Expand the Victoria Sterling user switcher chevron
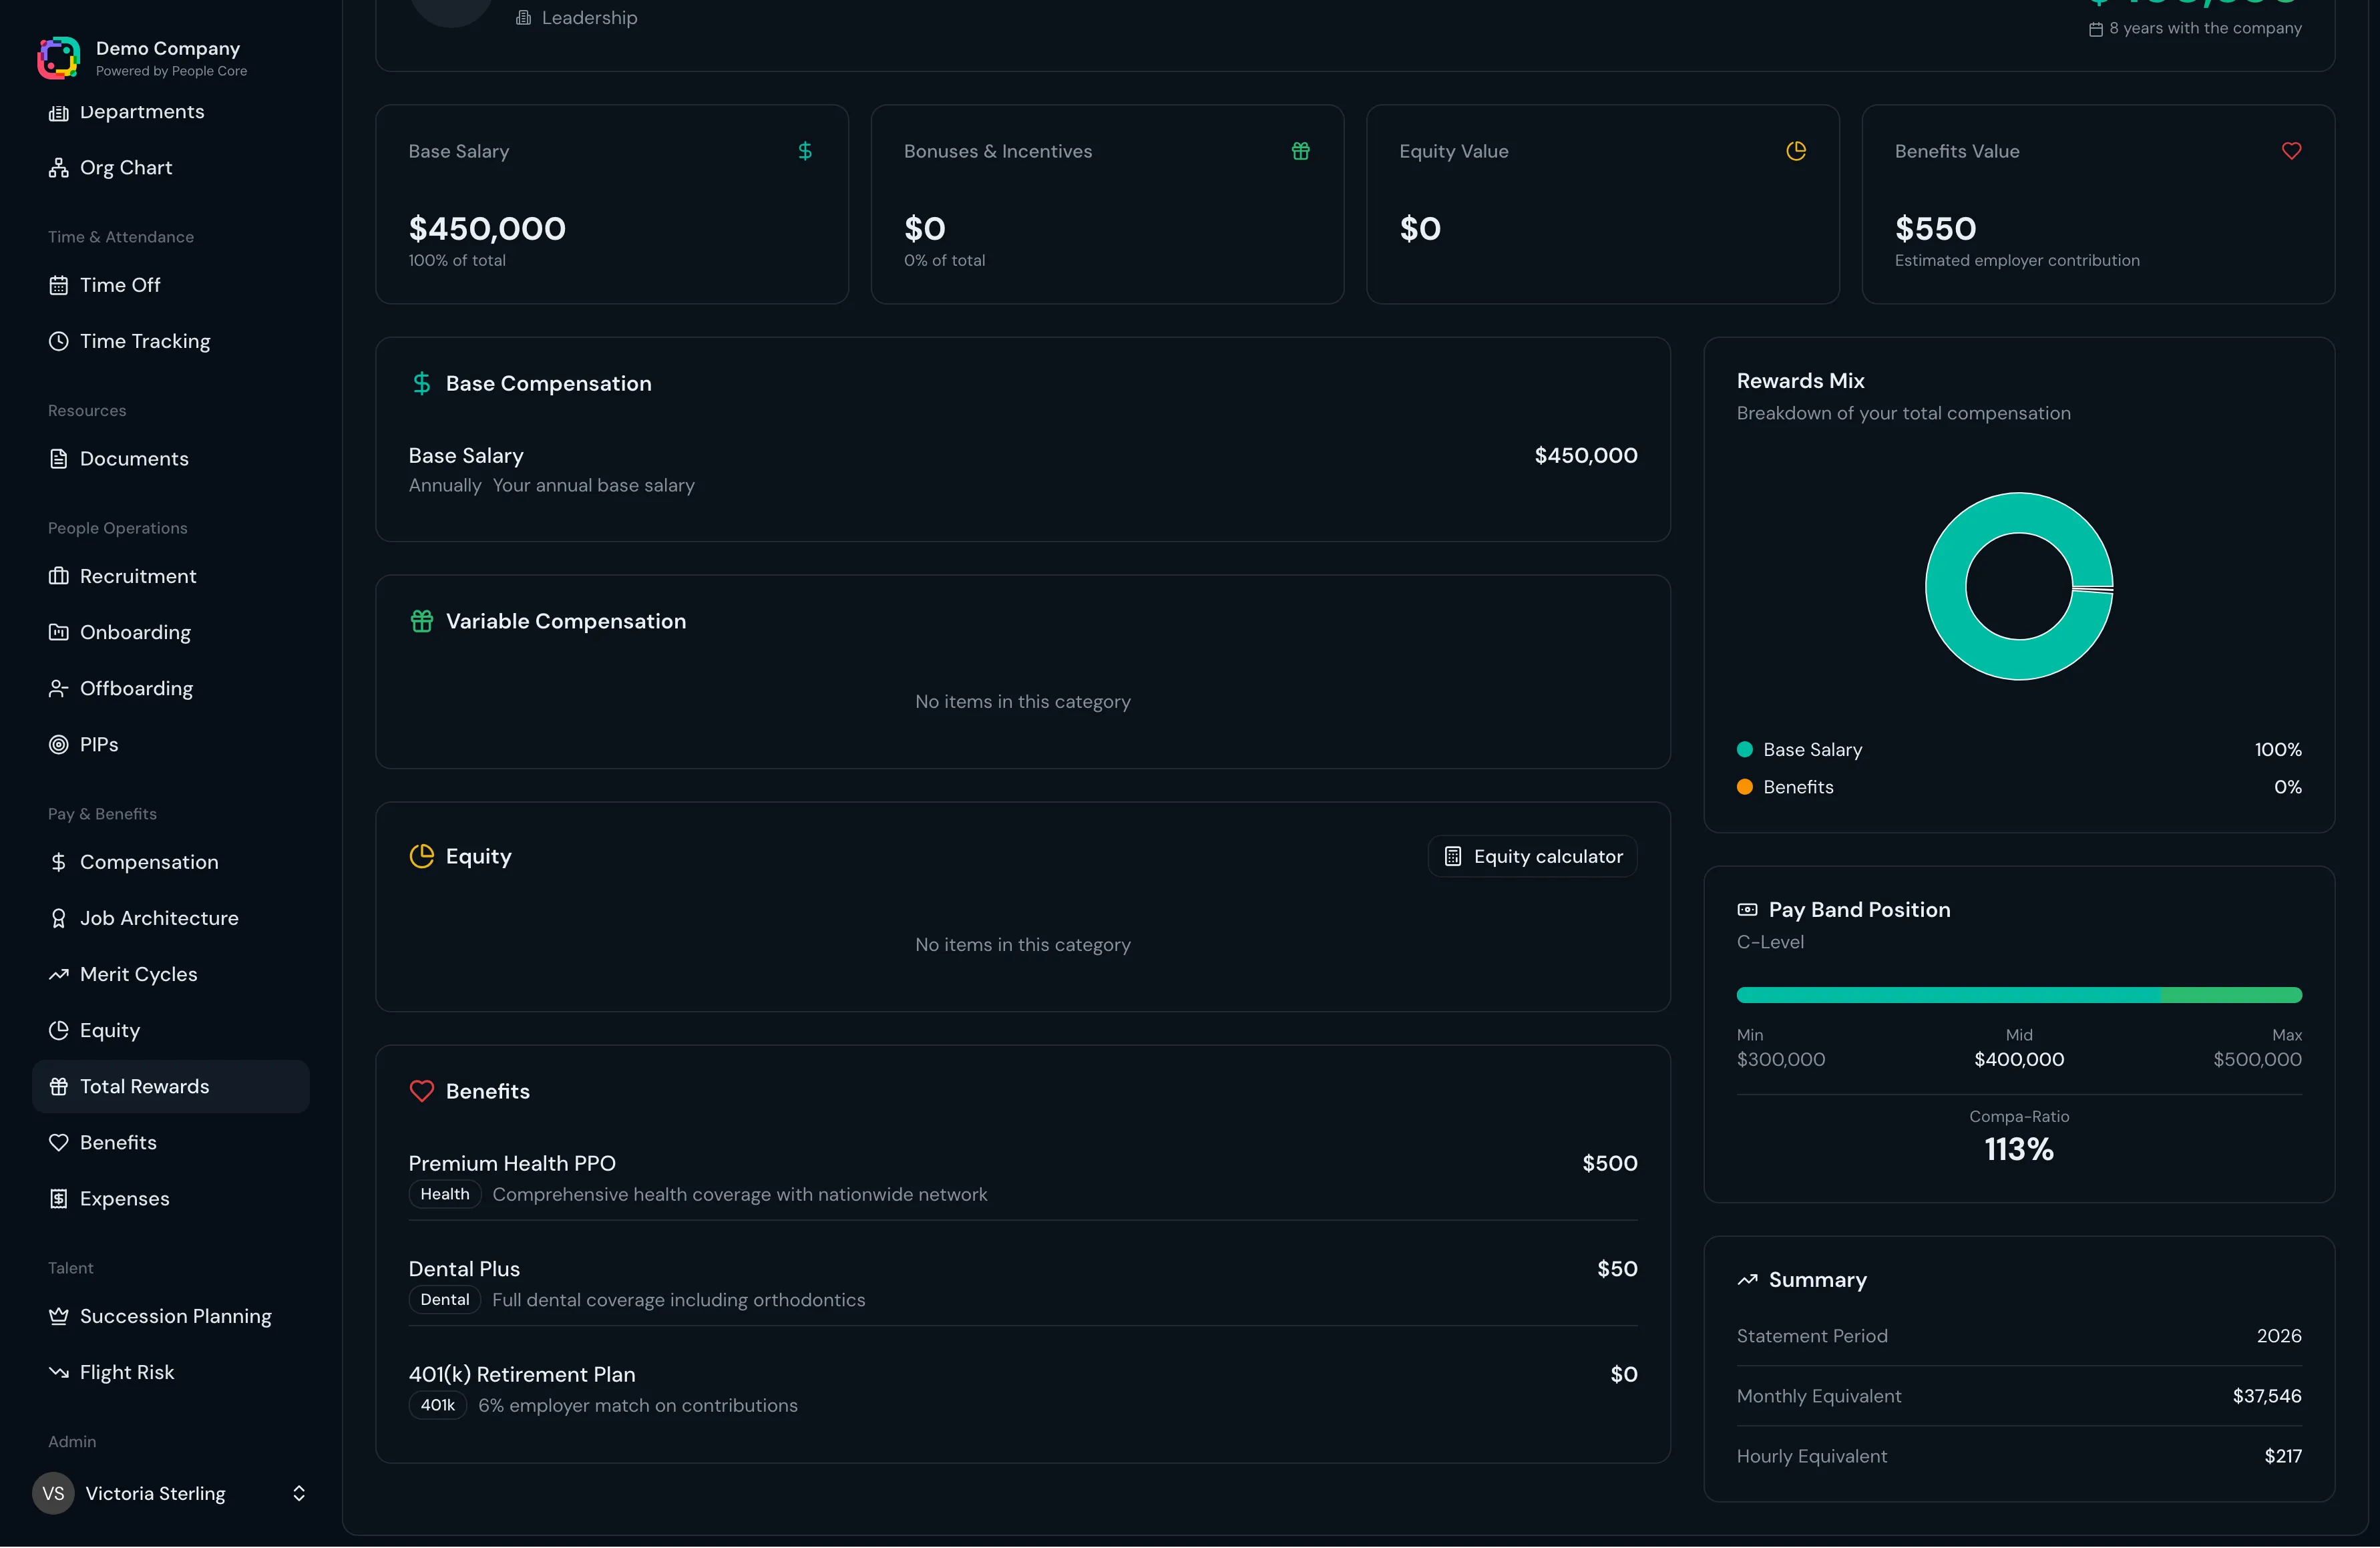The height and width of the screenshot is (1548, 2380). click(x=298, y=1493)
